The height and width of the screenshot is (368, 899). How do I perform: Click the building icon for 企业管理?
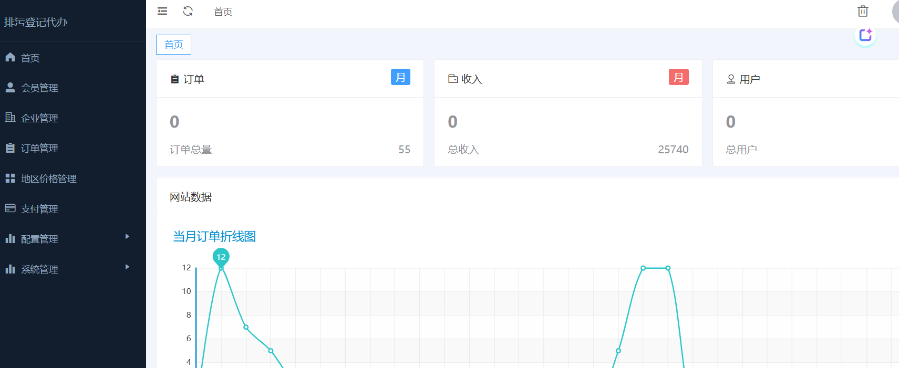pos(11,117)
